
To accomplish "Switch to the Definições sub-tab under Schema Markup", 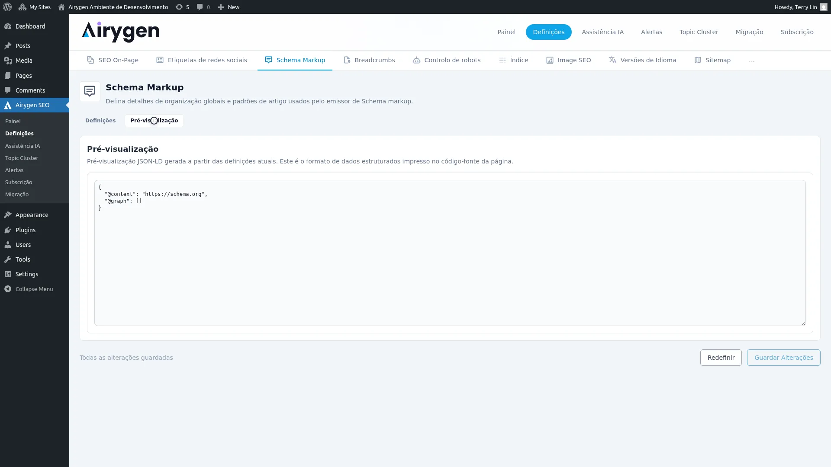I will [x=100, y=121].
